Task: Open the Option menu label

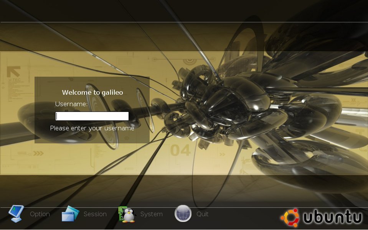Action: 40,214
